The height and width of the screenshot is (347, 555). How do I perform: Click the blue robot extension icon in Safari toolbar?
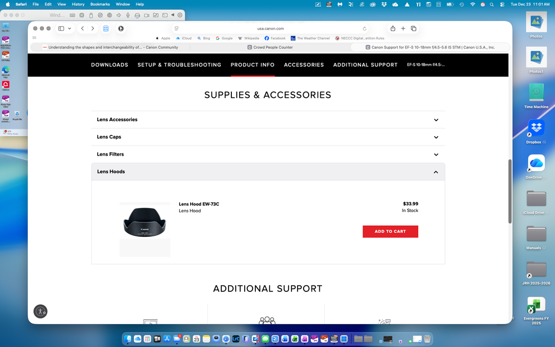106,28
